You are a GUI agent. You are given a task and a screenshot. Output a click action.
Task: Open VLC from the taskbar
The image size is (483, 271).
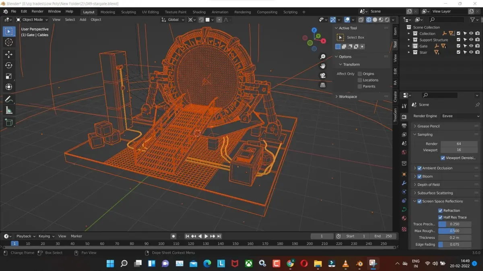tap(345, 263)
